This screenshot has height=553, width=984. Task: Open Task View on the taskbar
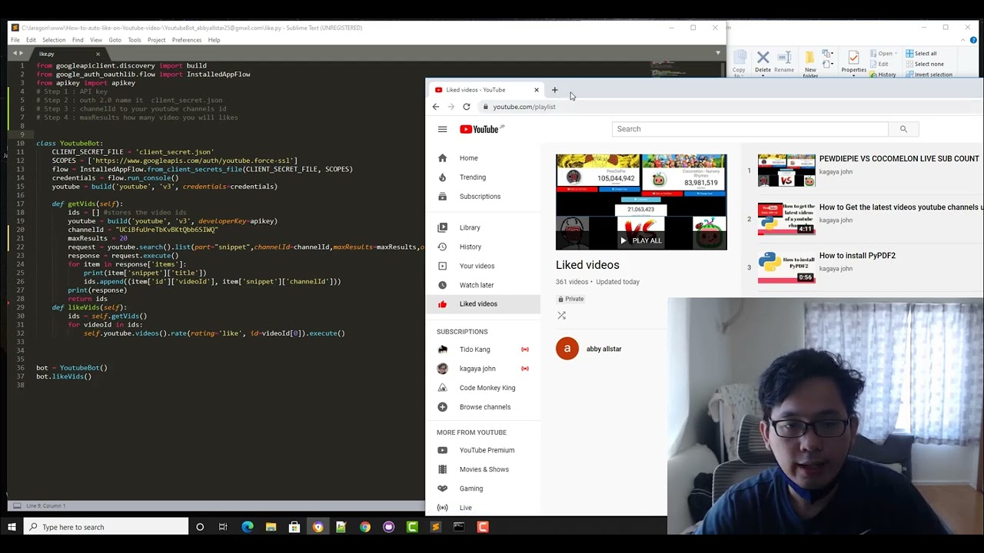click(223, 527)
